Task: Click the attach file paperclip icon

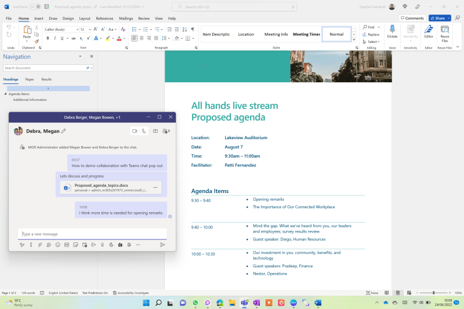Action: point(40,245)
